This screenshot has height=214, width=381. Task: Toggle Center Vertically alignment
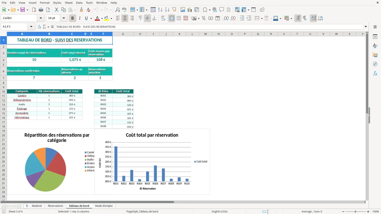[147, 18]
